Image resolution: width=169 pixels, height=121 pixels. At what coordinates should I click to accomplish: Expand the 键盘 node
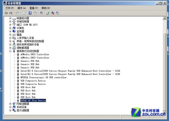(10, 35)
